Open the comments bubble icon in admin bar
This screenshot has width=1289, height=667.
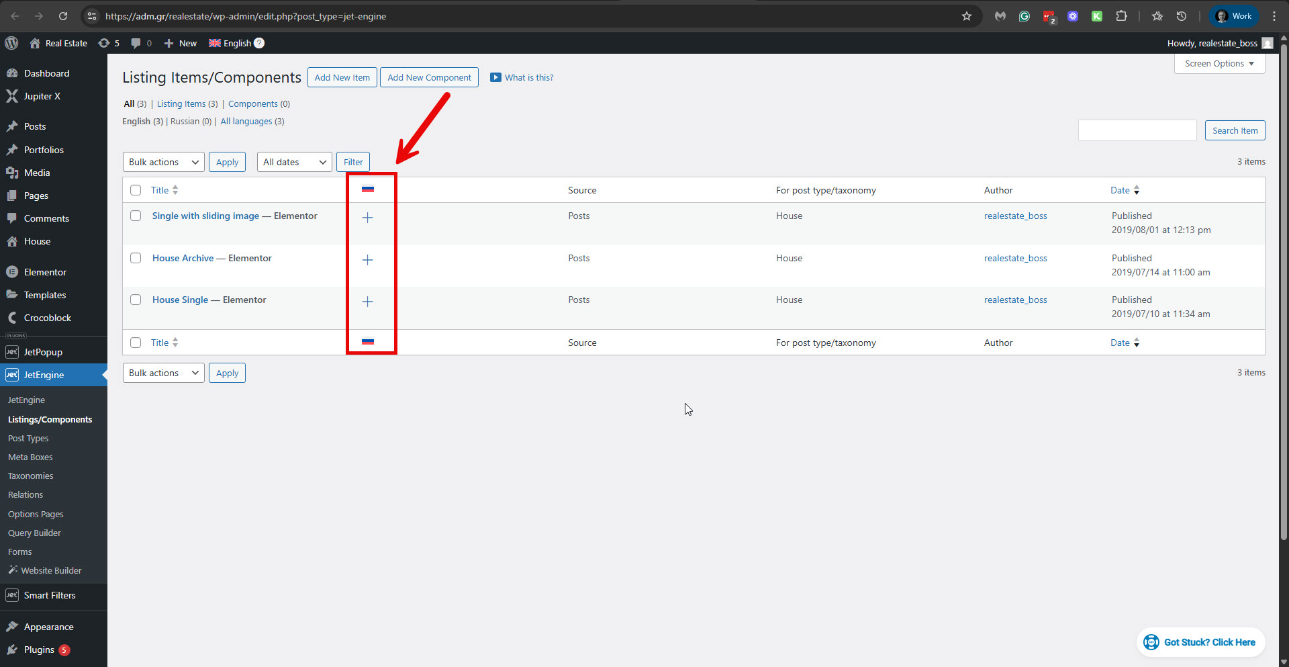pyautogui.click(x=136, y=43)
